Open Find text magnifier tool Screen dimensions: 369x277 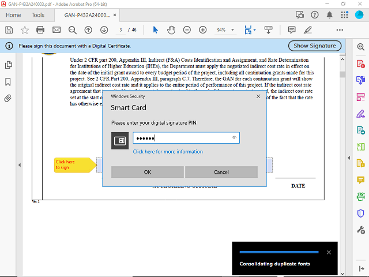tap(72, 30)
